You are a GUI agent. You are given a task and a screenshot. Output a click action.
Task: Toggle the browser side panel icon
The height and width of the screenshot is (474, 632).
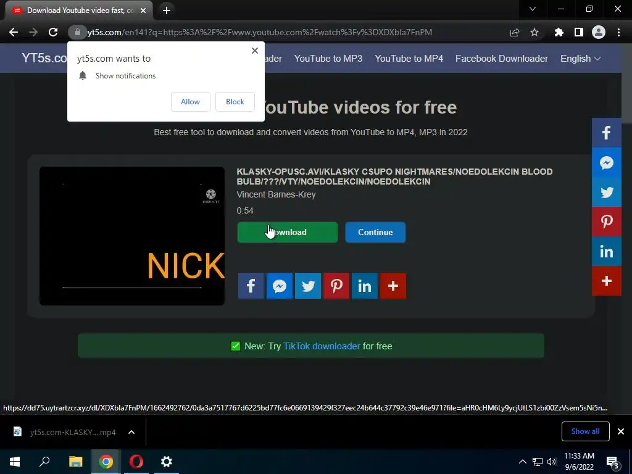pyautogui.click(x=579, y=32)
